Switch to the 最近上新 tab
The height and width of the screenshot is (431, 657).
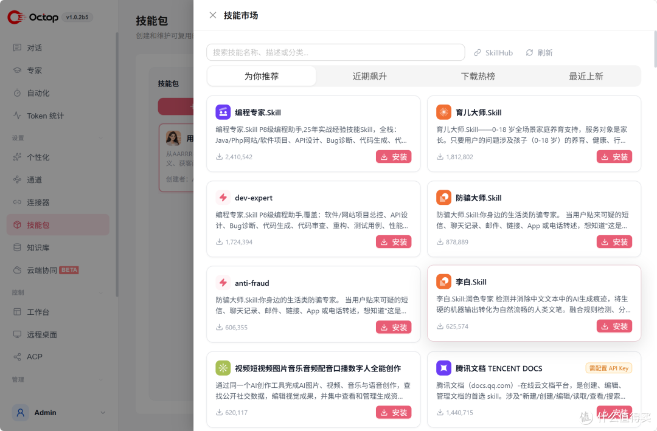point(586,76)
